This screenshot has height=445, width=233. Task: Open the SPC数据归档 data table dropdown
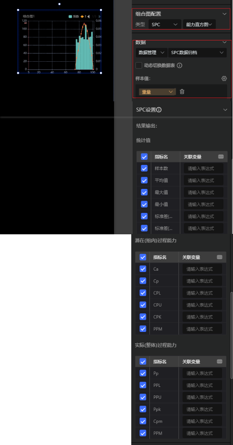197,53
